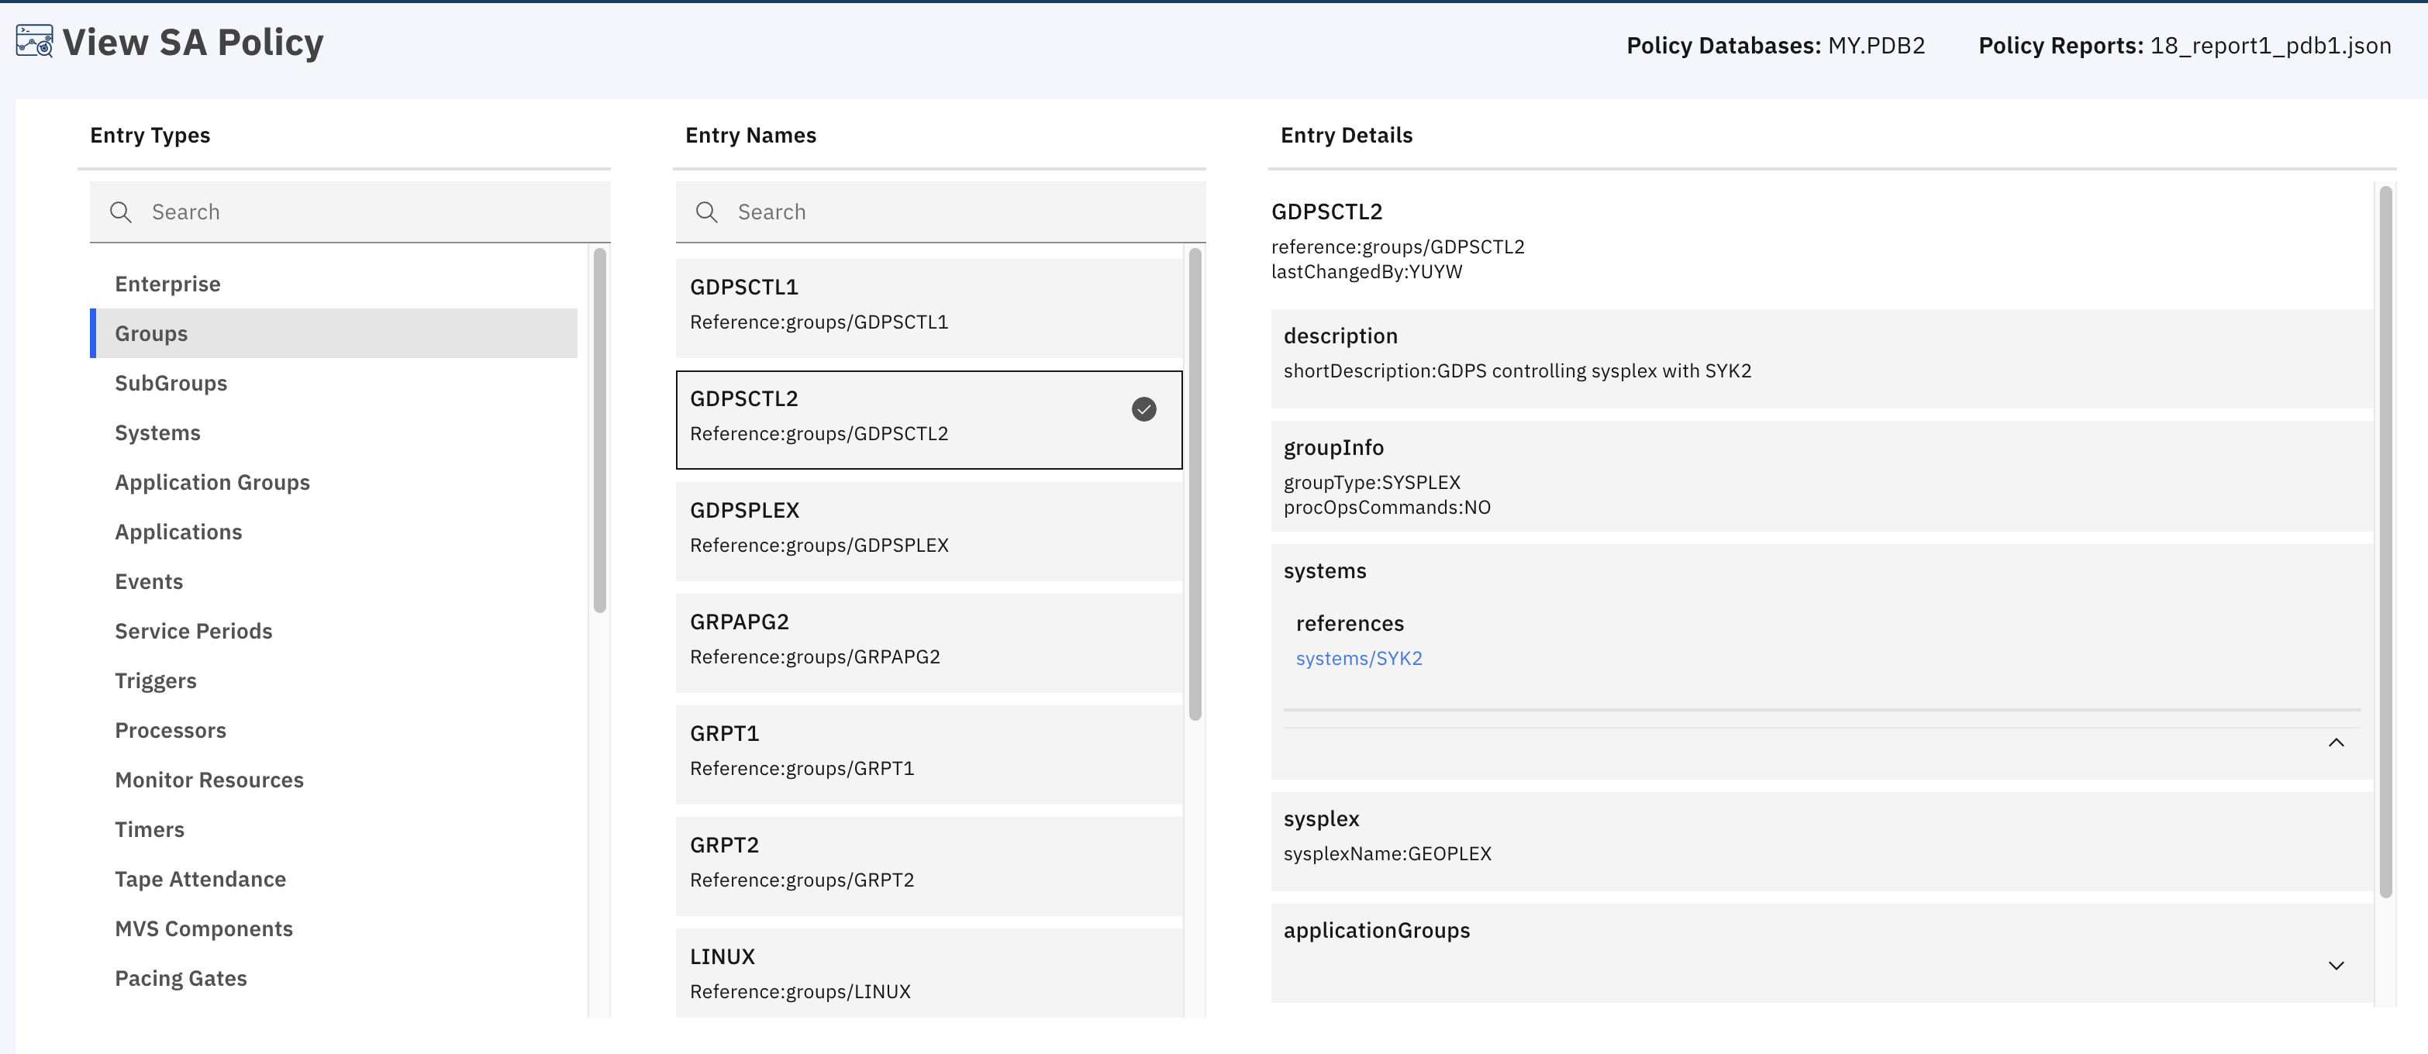2428x1054 pixels.
Task: Click the checkmark on the GDPSCTL2 entry
Action: [x=1143, y=408]
